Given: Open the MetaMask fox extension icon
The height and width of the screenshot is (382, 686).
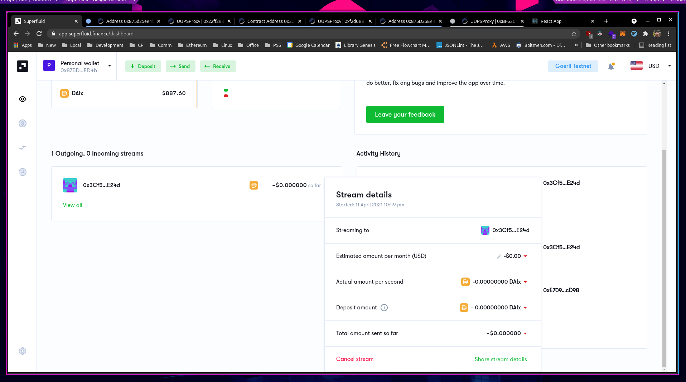Looking at the screenshot, I should pyautogui.click(x=623, y=34).
